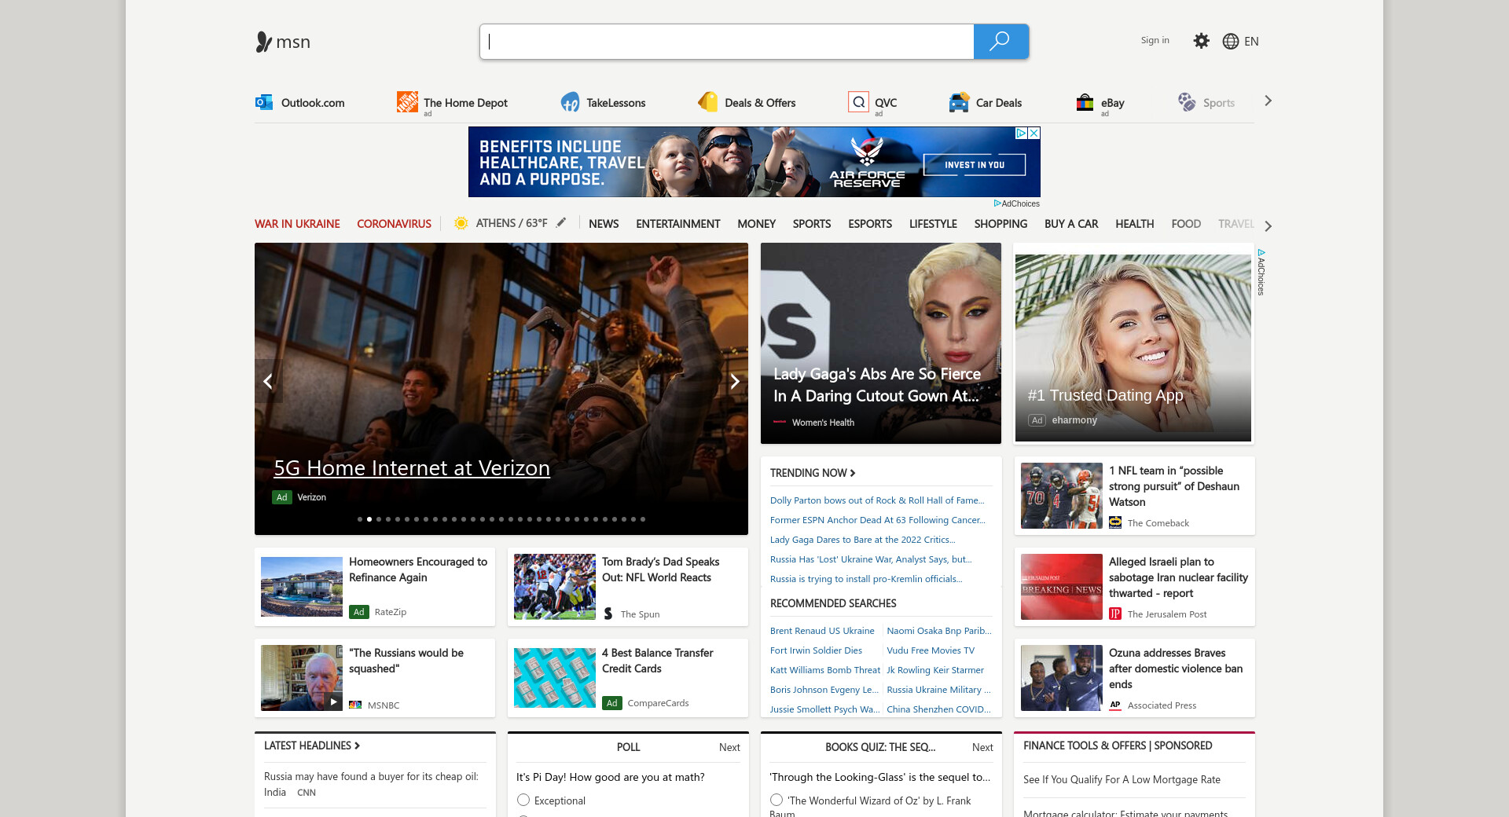Viewport: 1509px width, 817px height.
Task: Open the Entertainment category tab
Action: point(677,224)
